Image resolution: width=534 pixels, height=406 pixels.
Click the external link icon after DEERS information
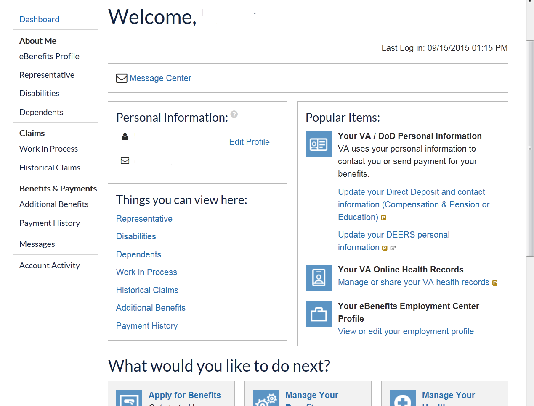(393, 248)
